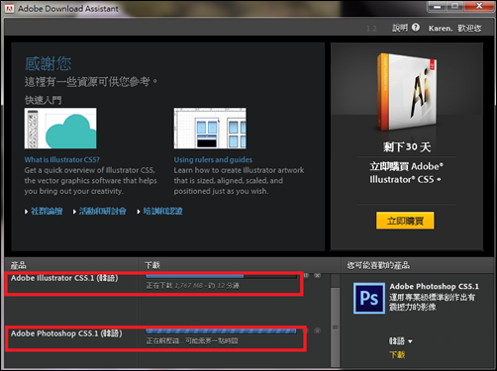Image resolution: width=497 pixels, height=371 pixels.
Task: Cancel the Photoshop CS5.1 download
Action: 317,330
